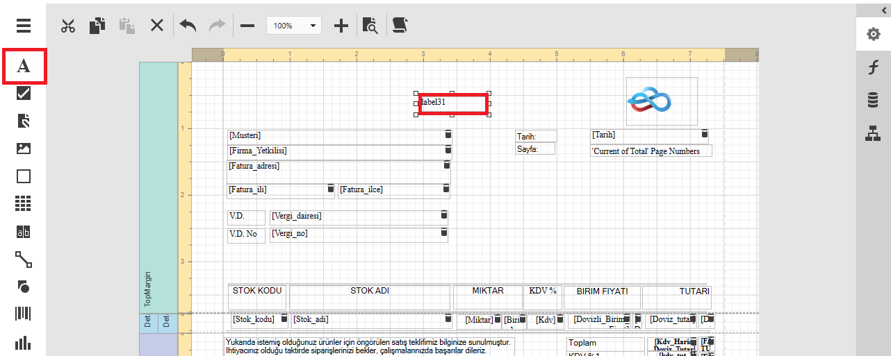Click the Cut scissors icon

(67, 26)
